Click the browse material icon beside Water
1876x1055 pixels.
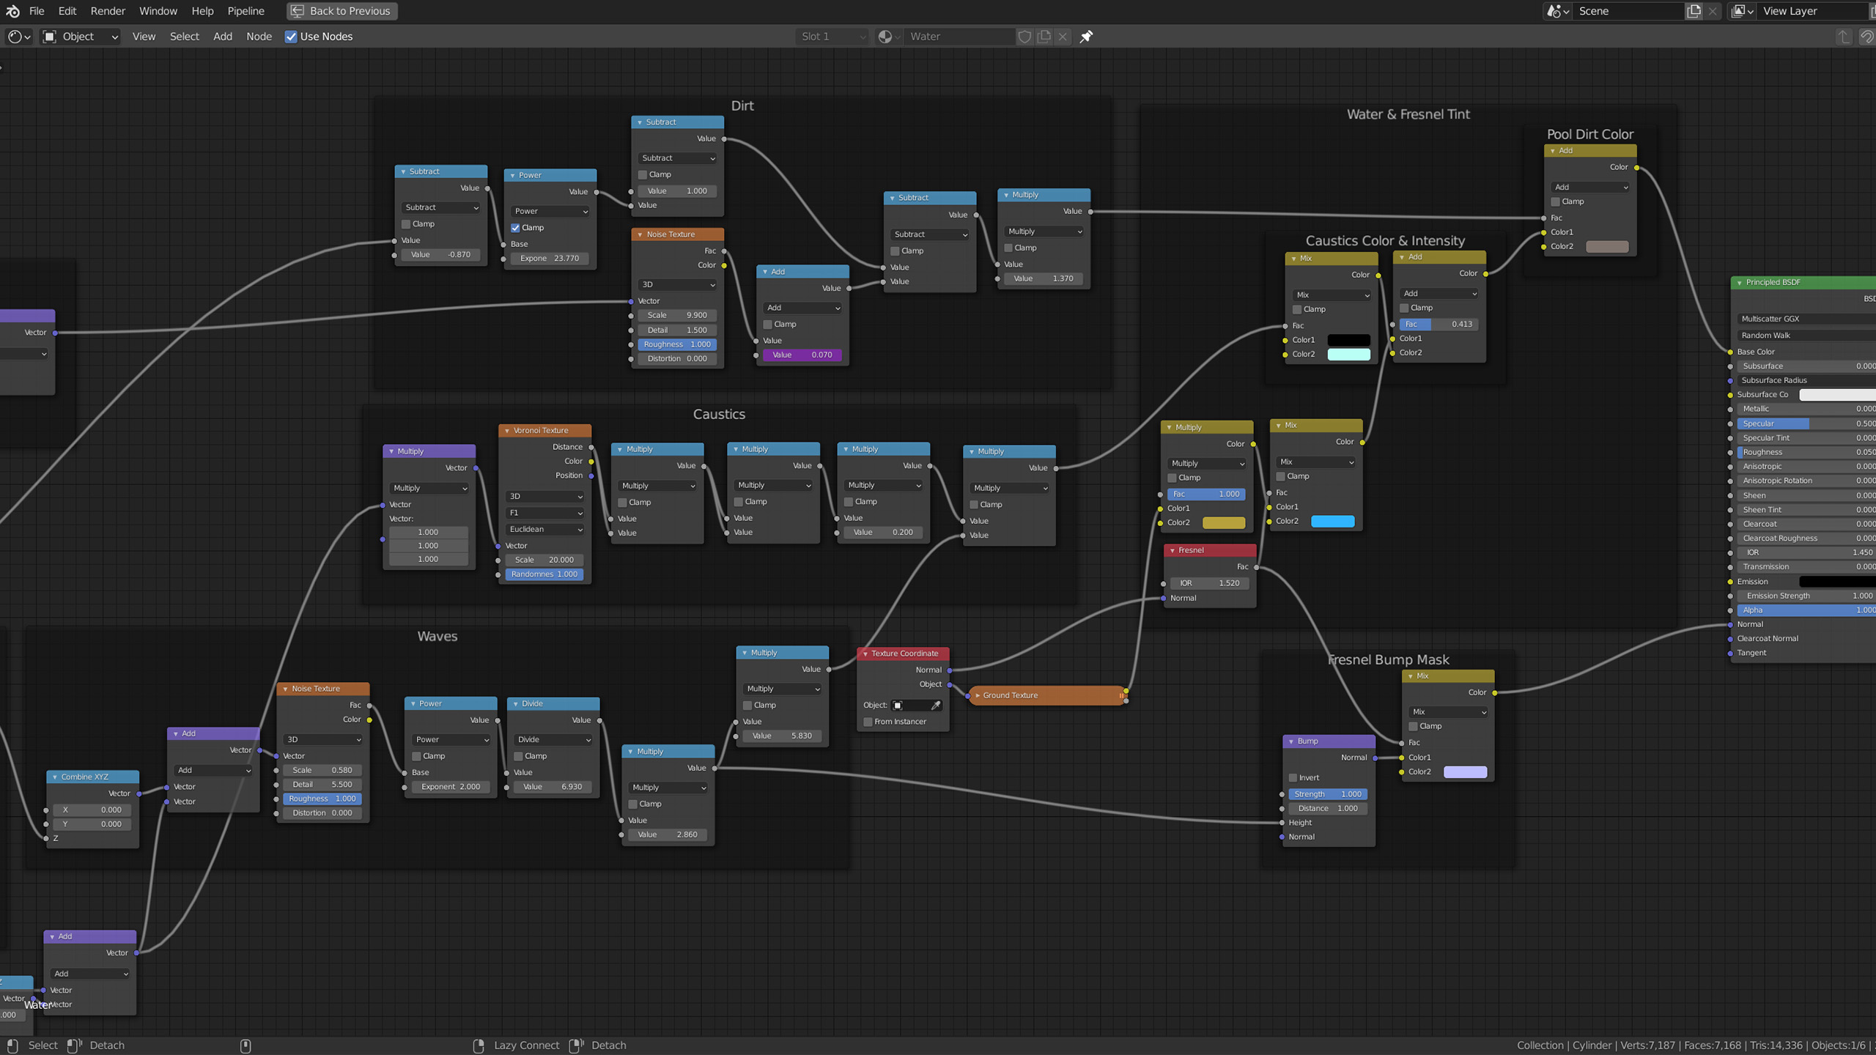click(887, 36)
